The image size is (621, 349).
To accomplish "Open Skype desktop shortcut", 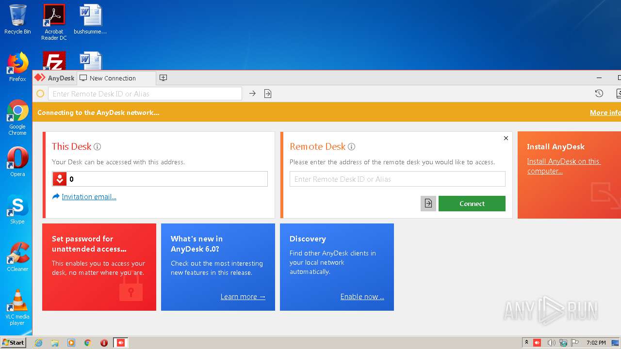I will [17, 209].
